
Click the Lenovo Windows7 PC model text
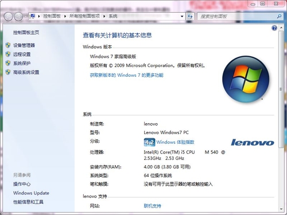pos(166,132)
